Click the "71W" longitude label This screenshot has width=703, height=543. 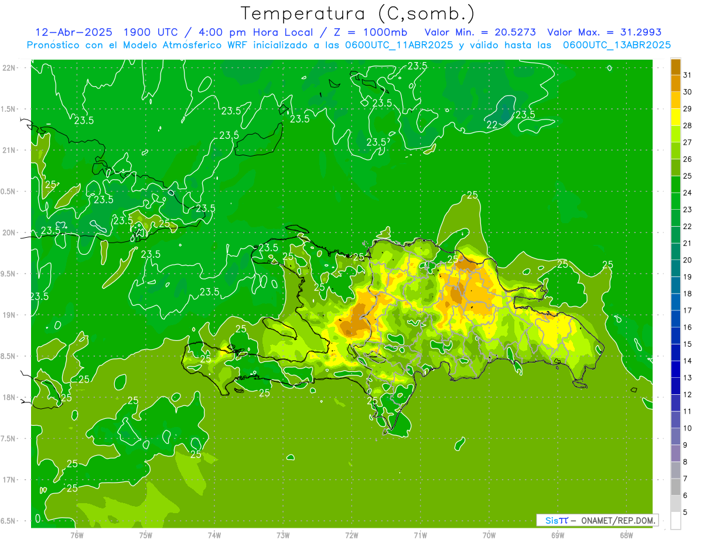(x=420, y=535)
